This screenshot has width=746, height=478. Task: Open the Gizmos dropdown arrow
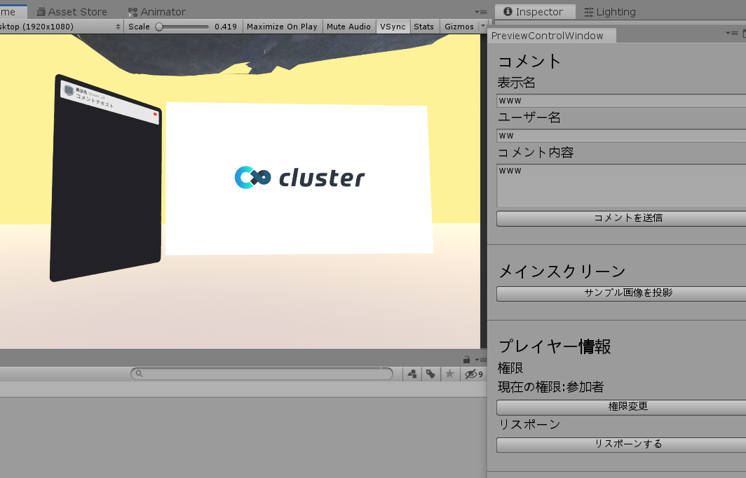click(483, 27)
